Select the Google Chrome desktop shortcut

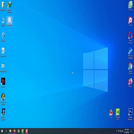[x=131, y=69]
